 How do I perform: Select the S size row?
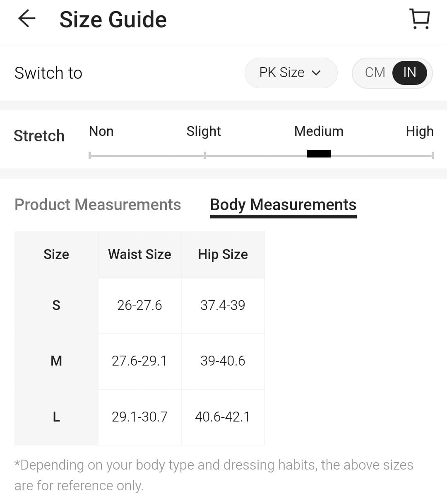coord(56,305)
